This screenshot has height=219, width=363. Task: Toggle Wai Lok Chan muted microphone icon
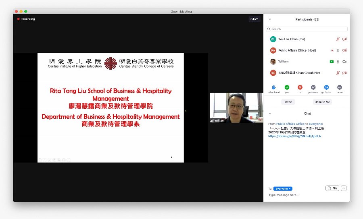[338, 39]
